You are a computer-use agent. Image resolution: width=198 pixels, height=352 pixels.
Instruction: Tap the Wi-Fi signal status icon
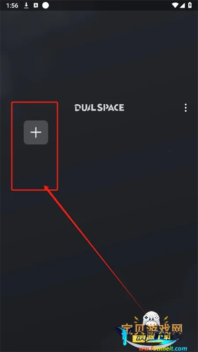(x=175, y=5)
